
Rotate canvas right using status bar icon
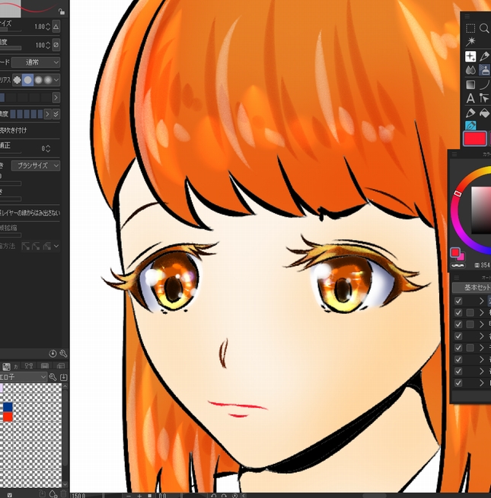[224, 496]
